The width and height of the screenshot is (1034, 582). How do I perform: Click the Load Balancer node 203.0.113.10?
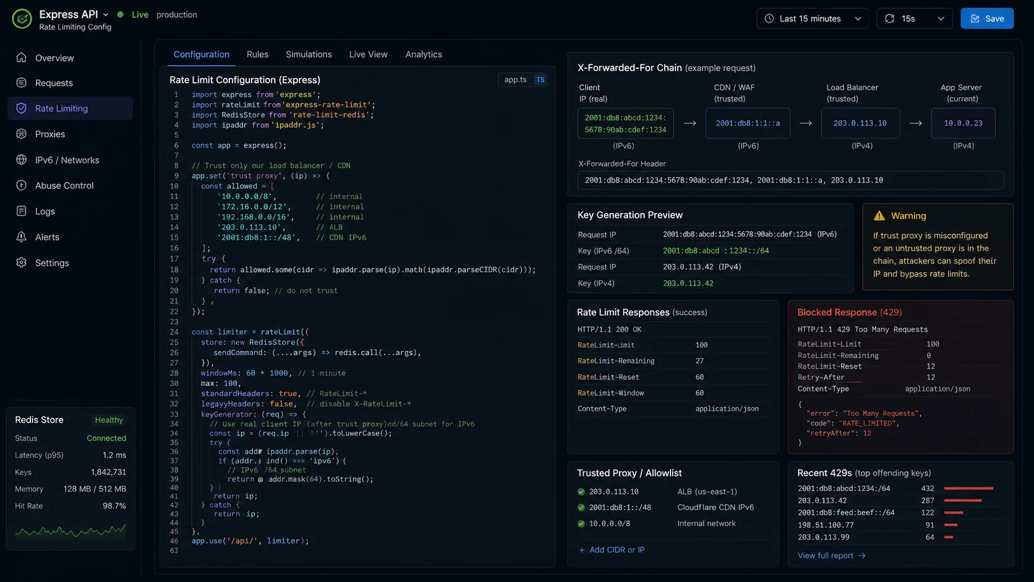point(860,123)
